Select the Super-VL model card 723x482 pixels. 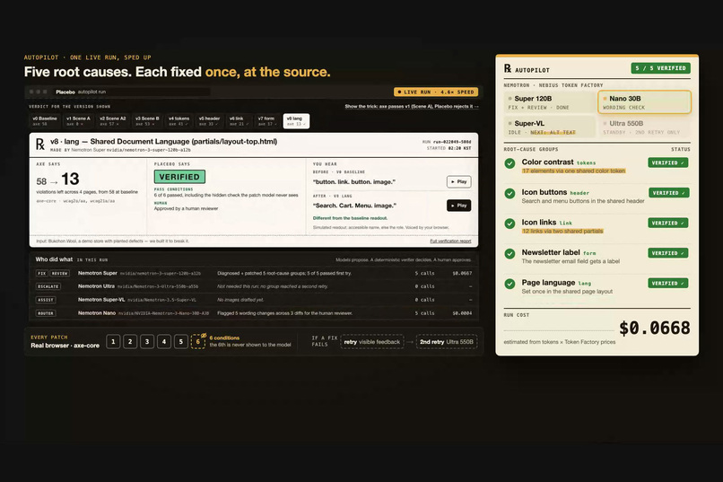click(x=550, y=127)
